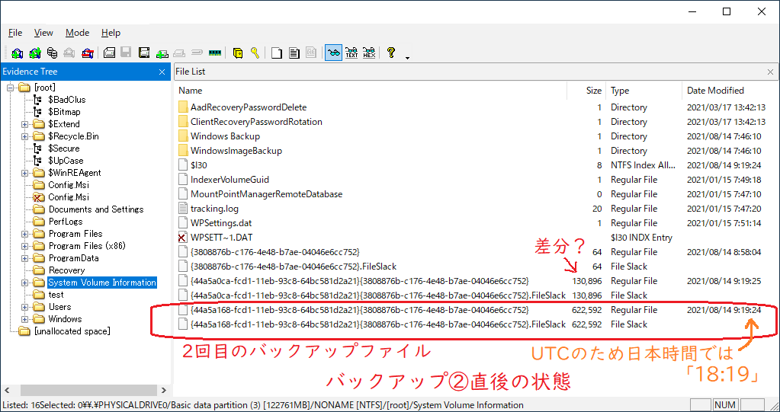Select the $BadClus metafile icon in tree
This screenshot has height=412, width=780.
coord(38,100)
